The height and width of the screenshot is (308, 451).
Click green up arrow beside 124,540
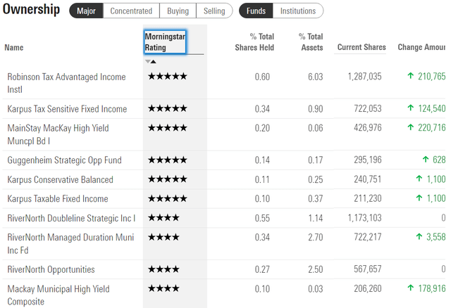pyautogui.click(x=411, y=108)
